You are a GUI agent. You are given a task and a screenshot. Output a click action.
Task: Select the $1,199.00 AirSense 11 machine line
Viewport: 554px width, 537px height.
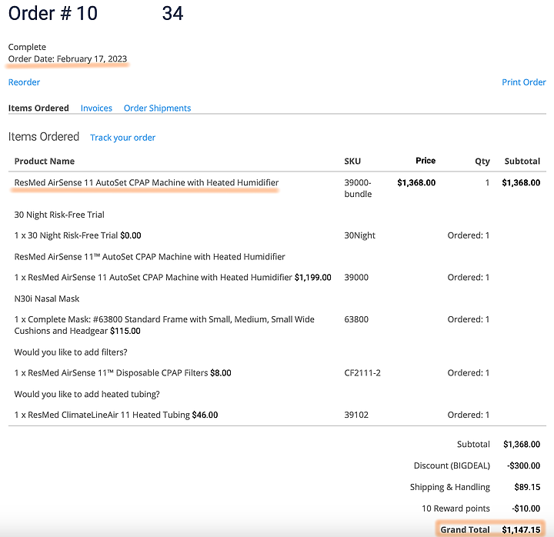point(173,277)
